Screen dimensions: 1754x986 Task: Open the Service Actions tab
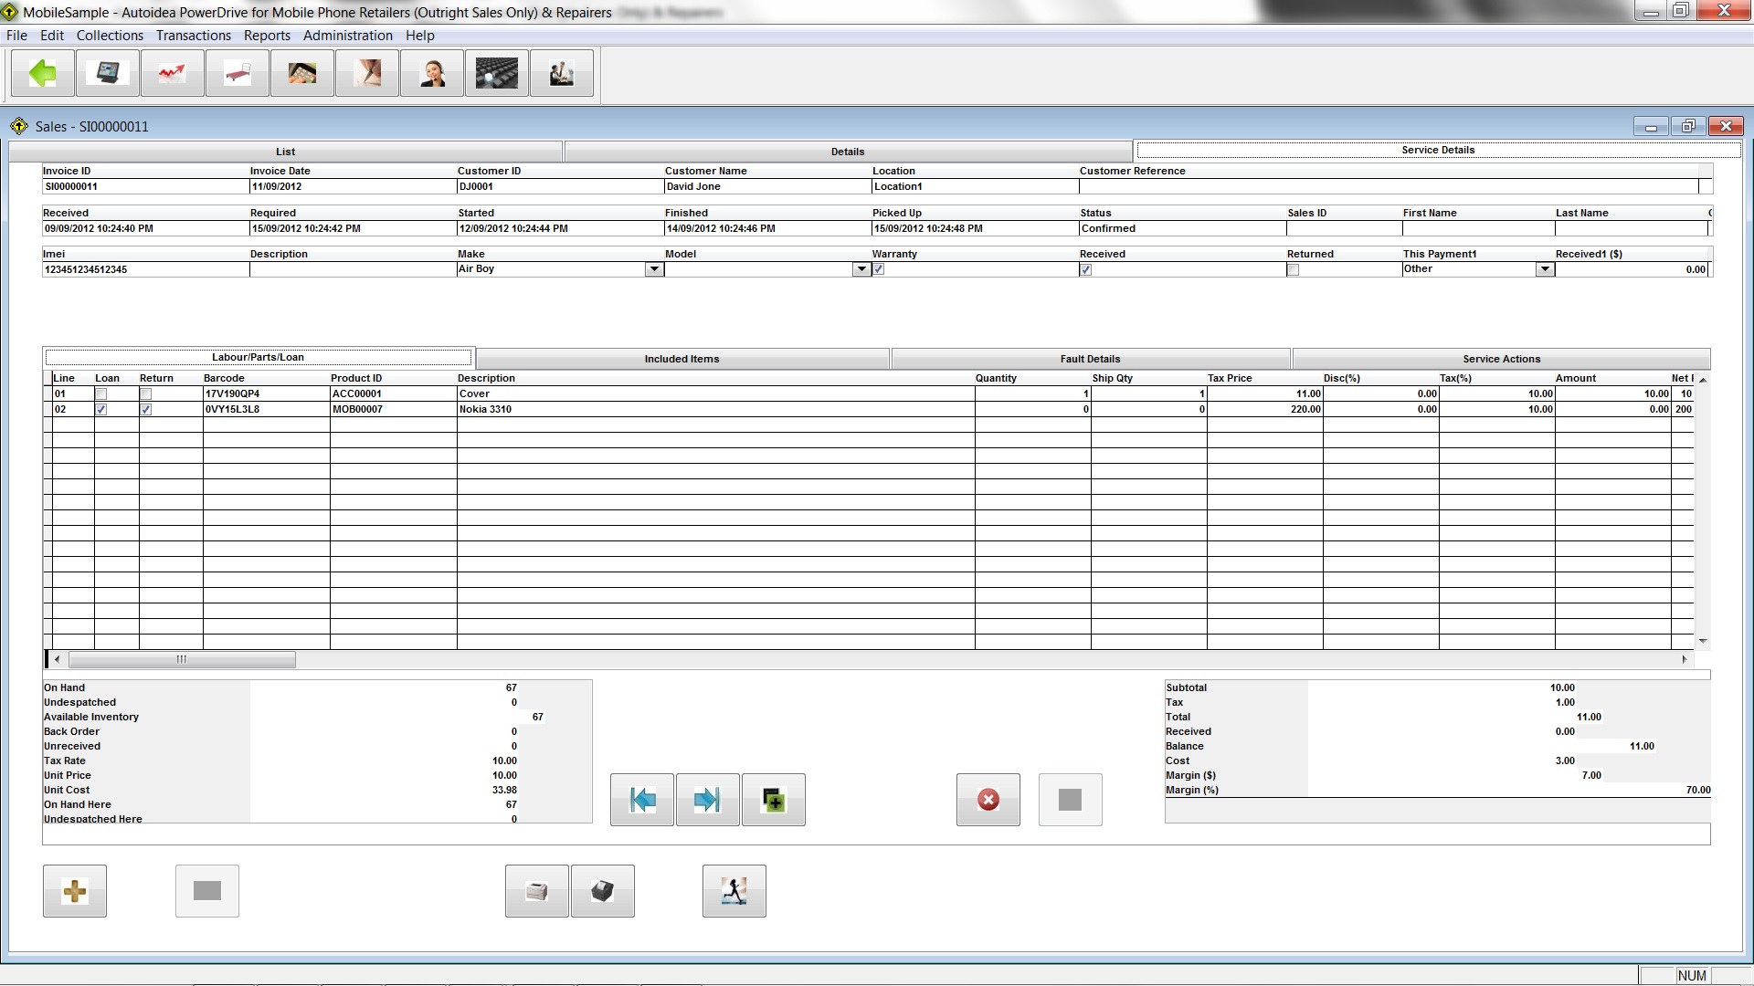click(1501, 359)
